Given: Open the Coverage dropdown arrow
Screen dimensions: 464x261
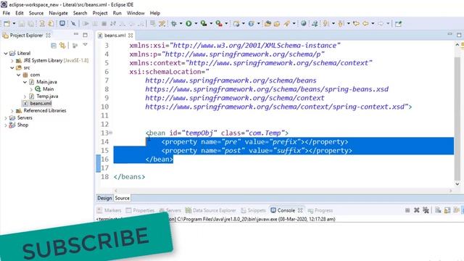Looking at the screenshot, I should (x=211, y=24).
